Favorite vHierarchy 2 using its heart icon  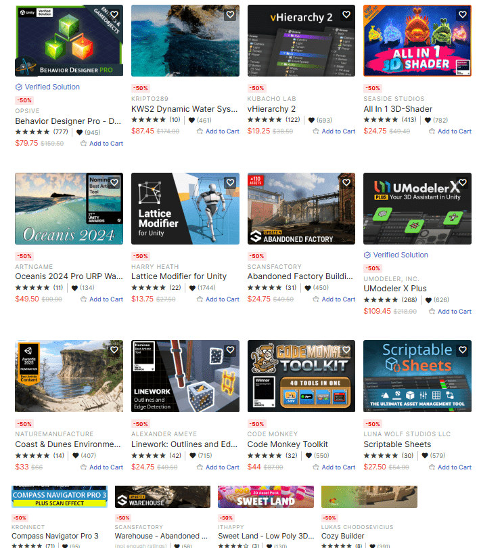coord(346,15)
